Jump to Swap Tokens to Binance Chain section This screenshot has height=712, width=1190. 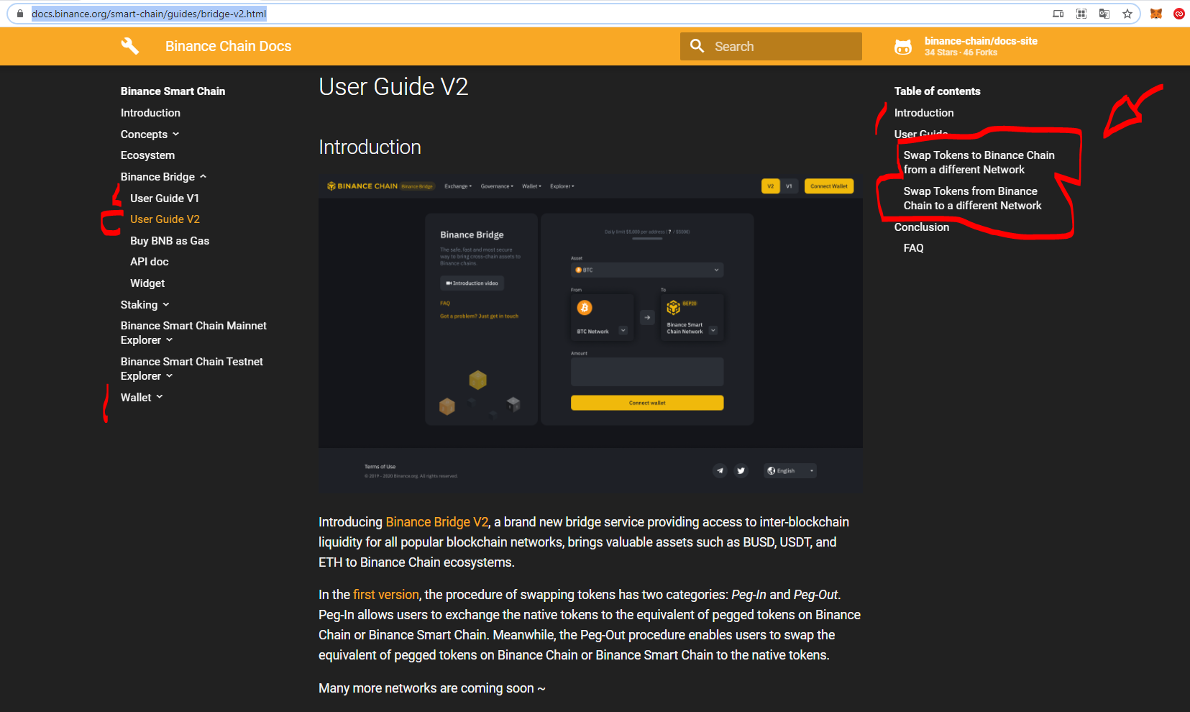click(979, 163)
